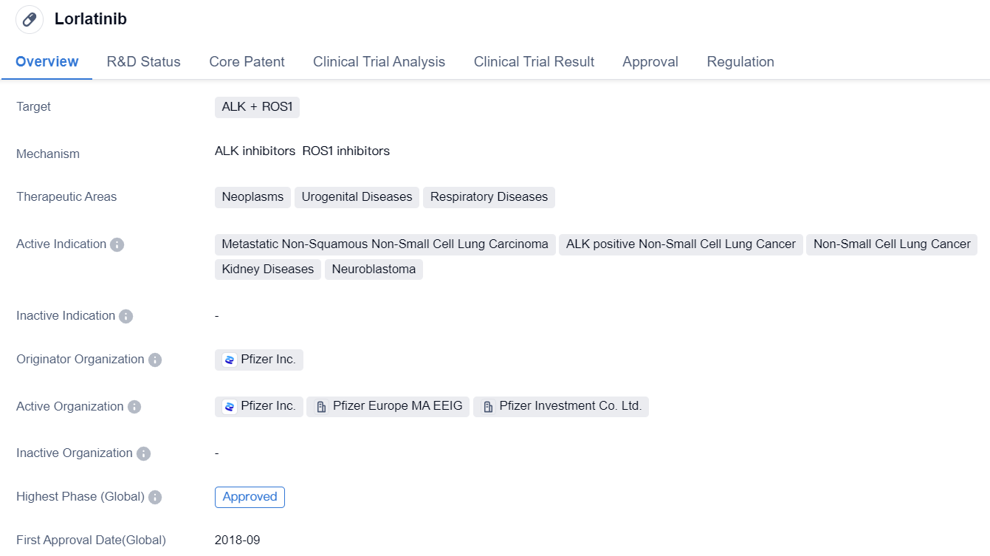Open the Regulation tab
The height and width of the screenshot is (556, 990).
[740, 62]
